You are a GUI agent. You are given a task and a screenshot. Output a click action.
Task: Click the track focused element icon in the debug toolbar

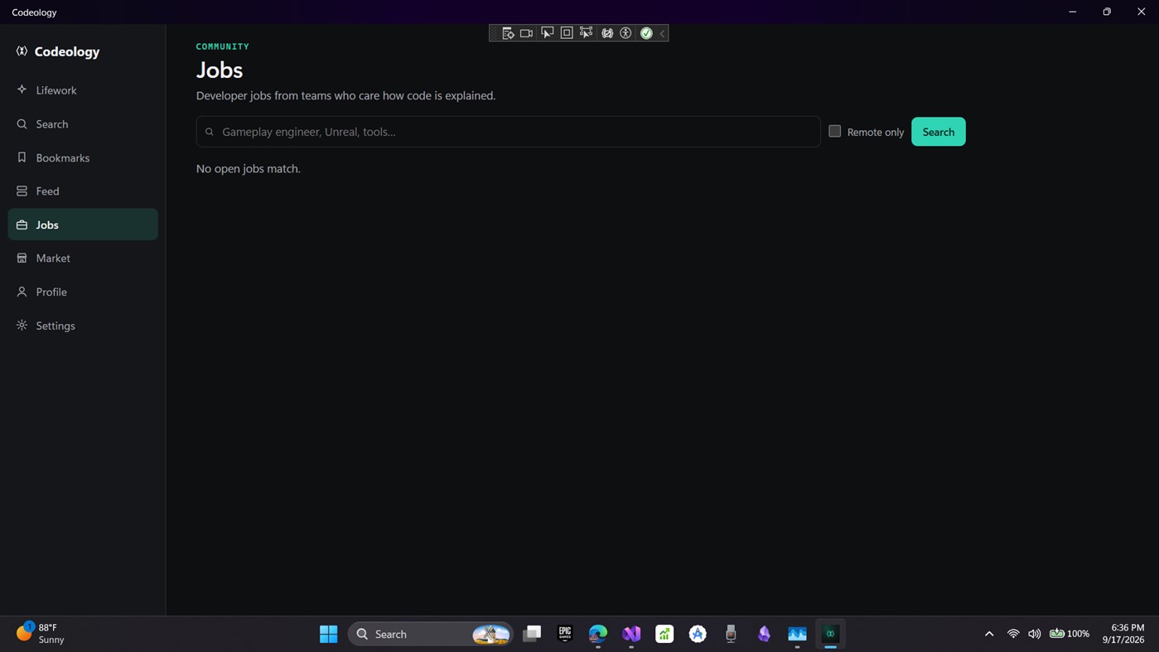click(x=587, y=33)
